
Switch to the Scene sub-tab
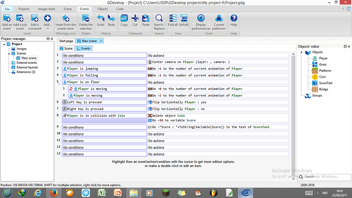(x=66, y=48)
